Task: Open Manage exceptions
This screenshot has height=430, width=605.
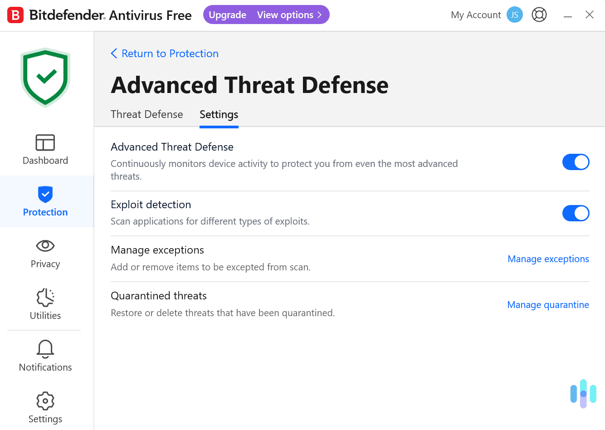Action: (x=548, y=259)
